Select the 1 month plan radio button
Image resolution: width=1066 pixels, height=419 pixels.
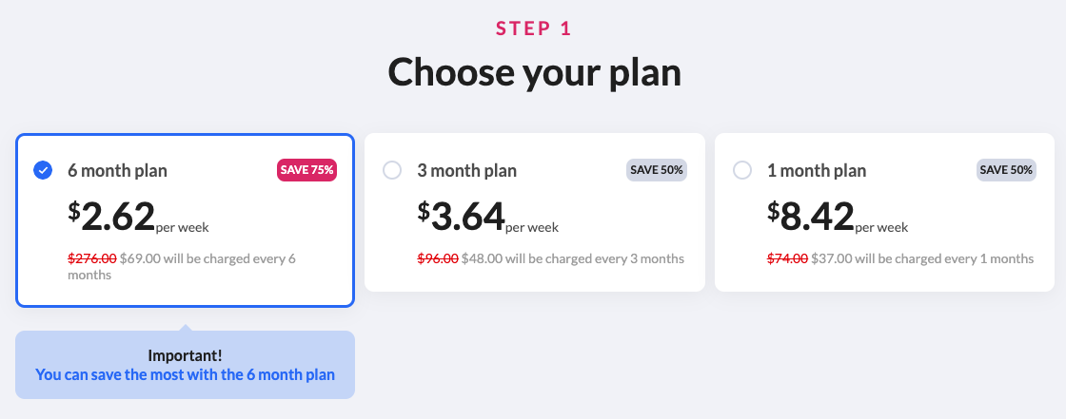coord(742,170)
